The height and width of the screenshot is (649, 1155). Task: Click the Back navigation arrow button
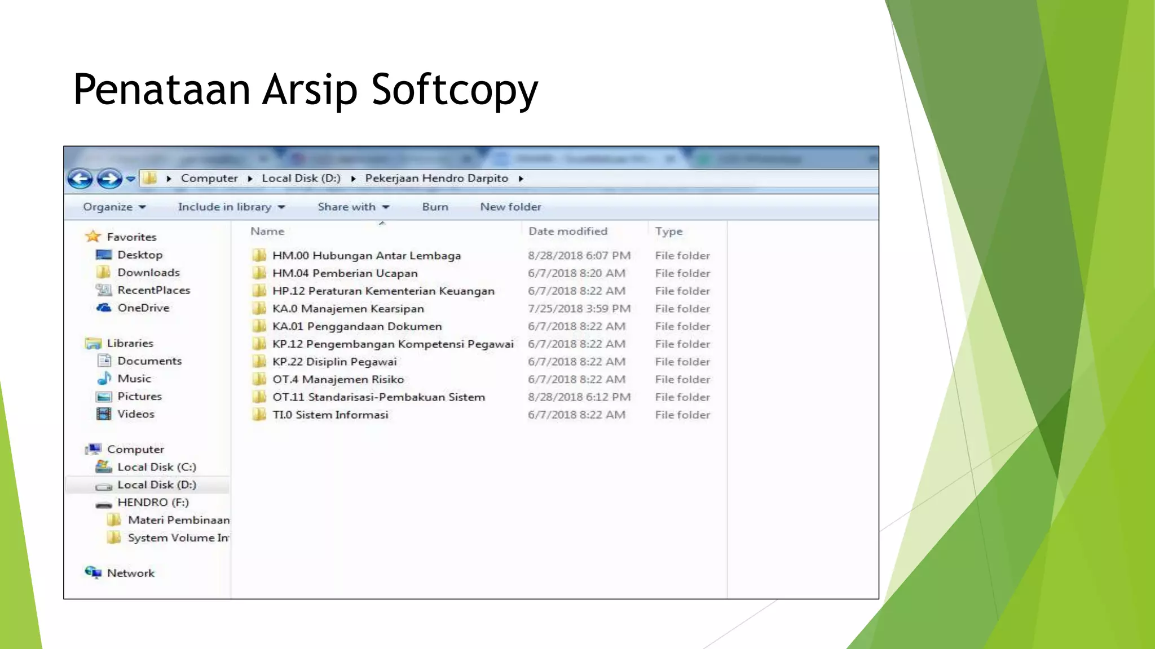(x=80, y=179)
